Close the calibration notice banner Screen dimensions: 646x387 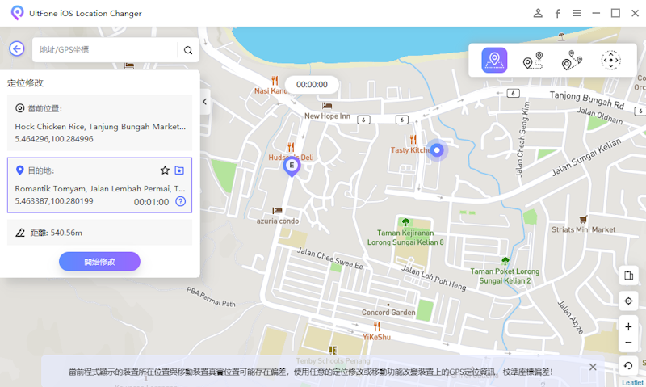click(593, 367)
